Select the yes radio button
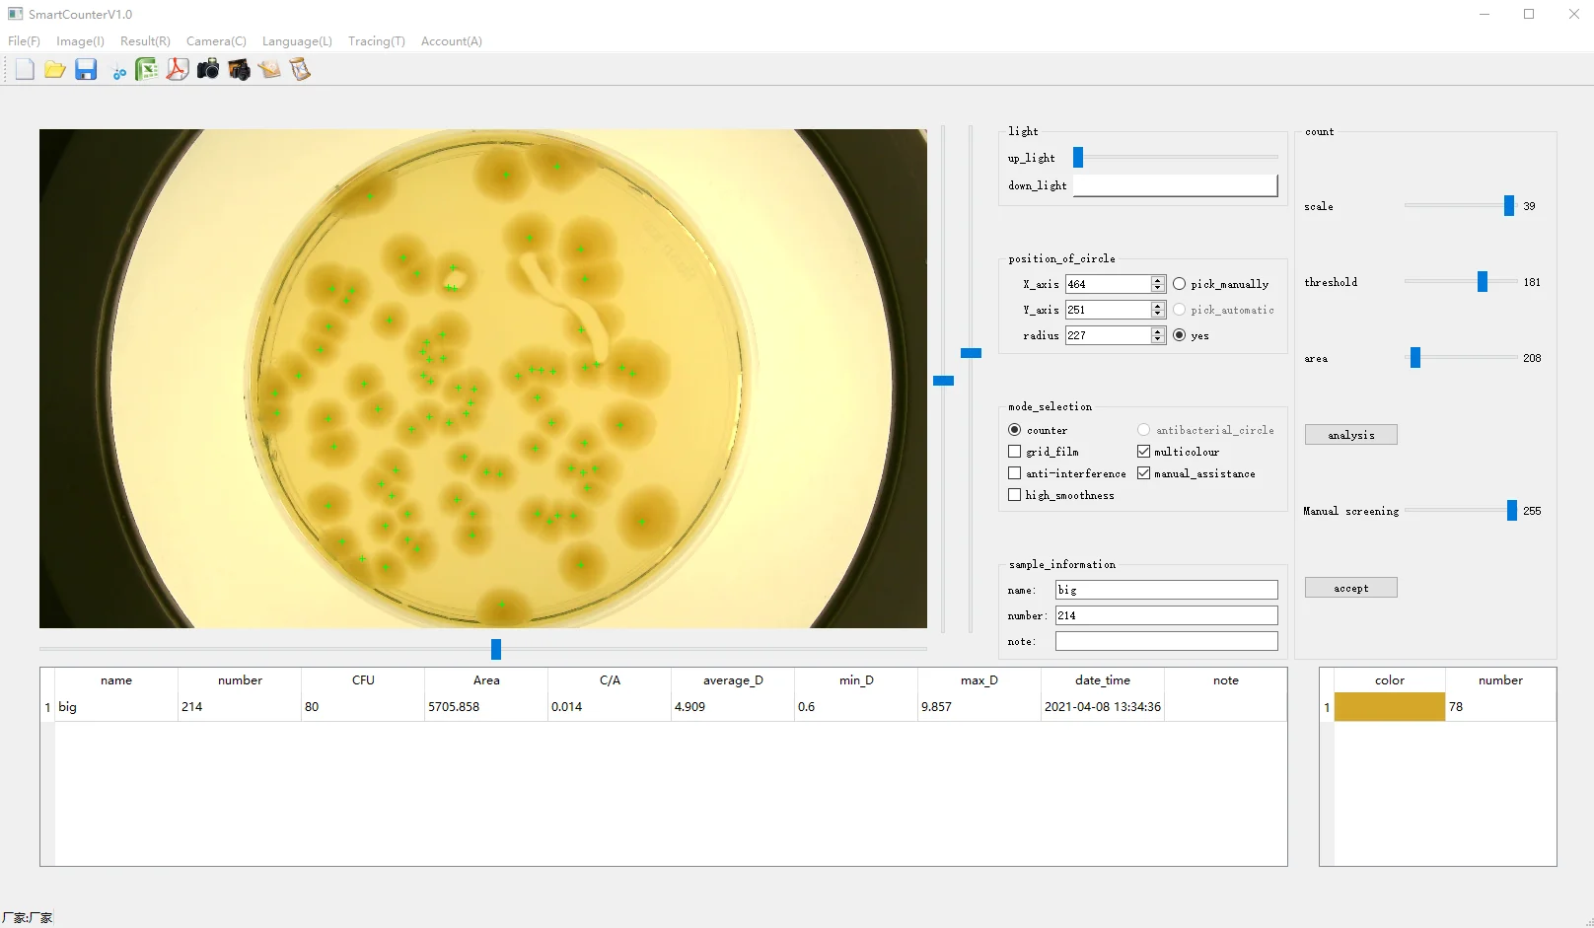 coord(1179,335)
